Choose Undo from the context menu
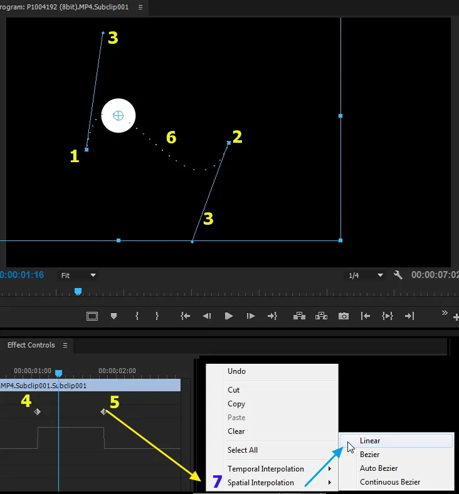Viewport: 459px width, 494px height. (272, 371)
